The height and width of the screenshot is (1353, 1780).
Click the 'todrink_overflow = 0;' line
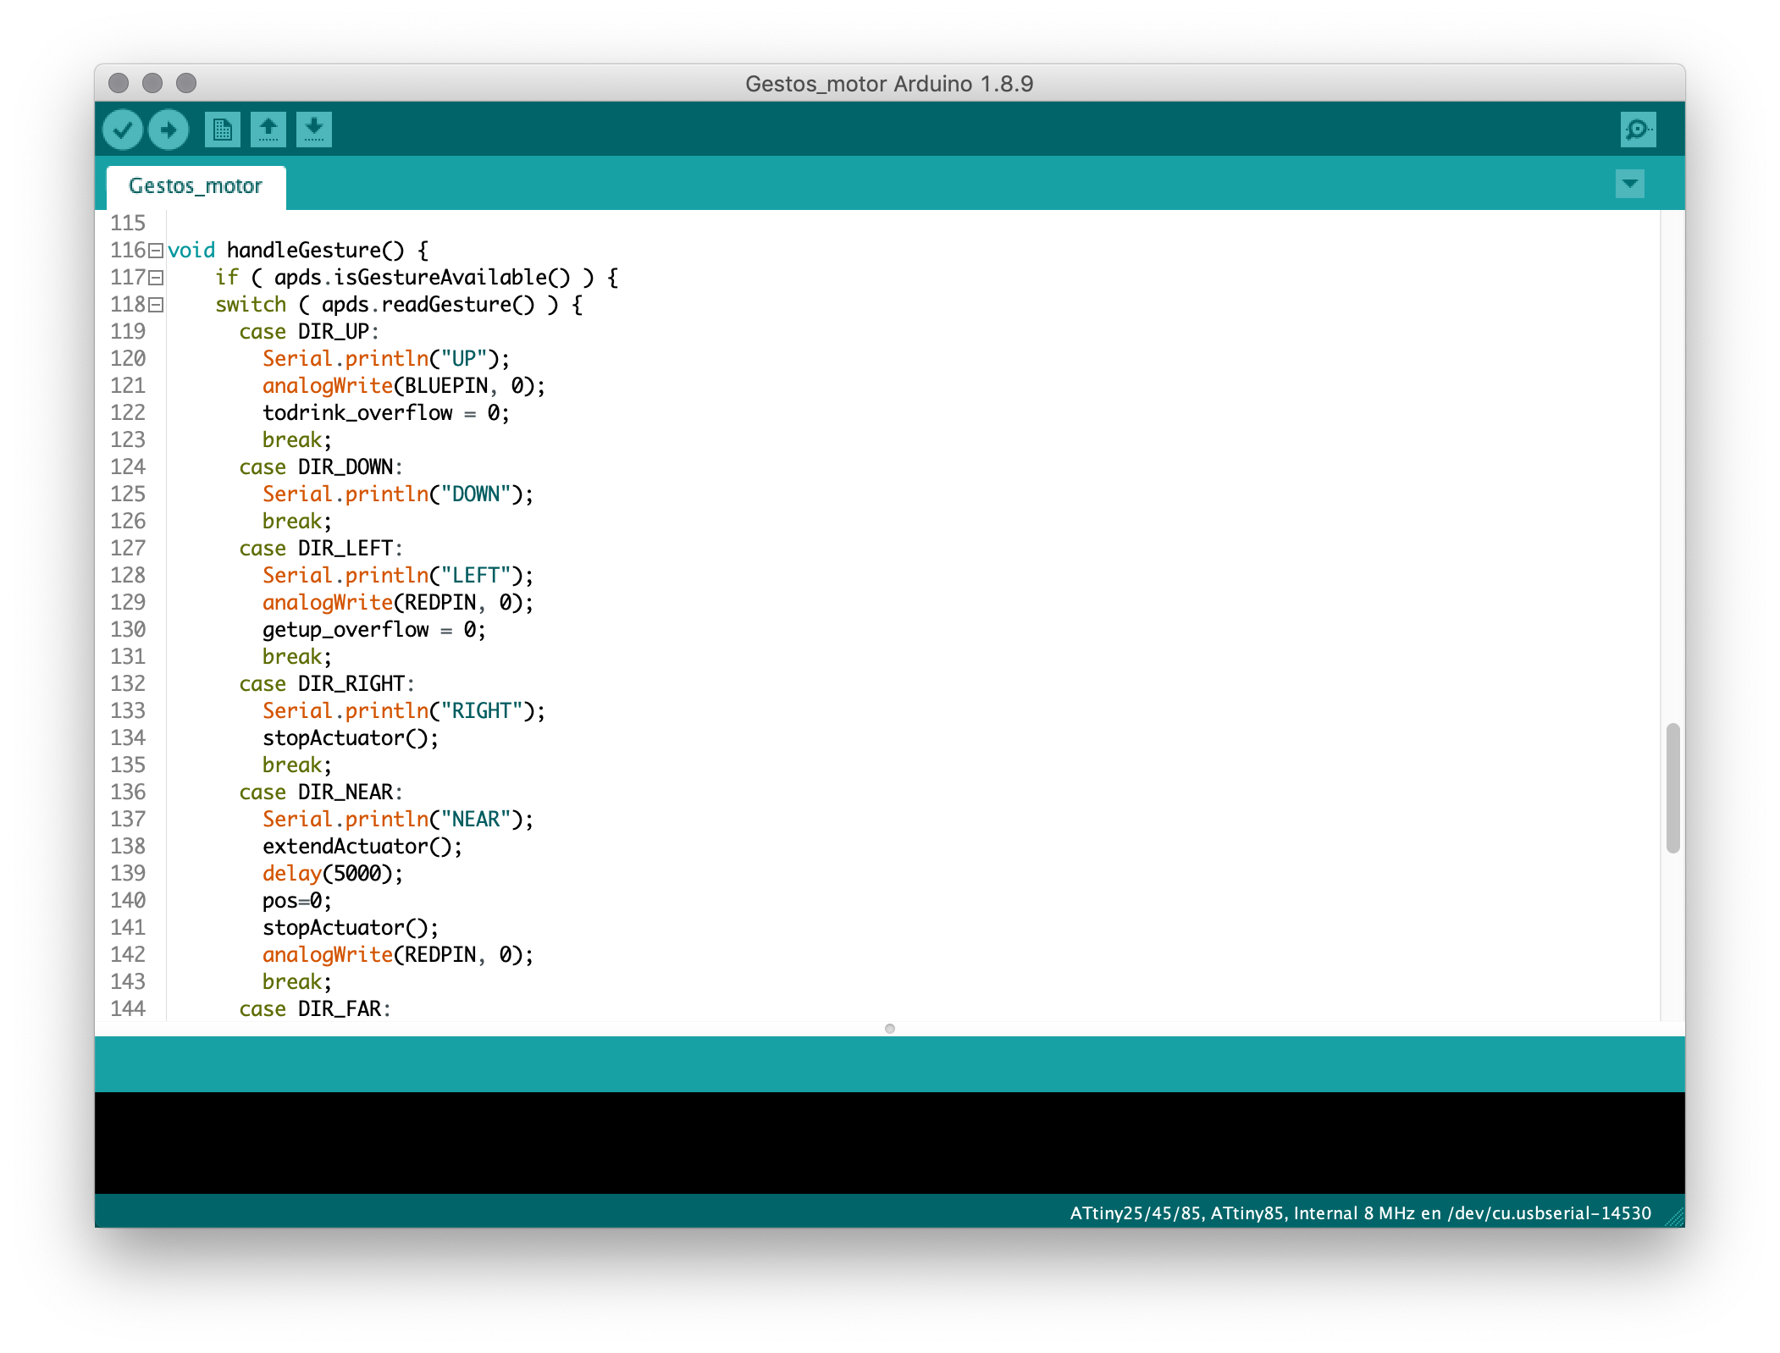pyautogui.click(x=386, y=413)
